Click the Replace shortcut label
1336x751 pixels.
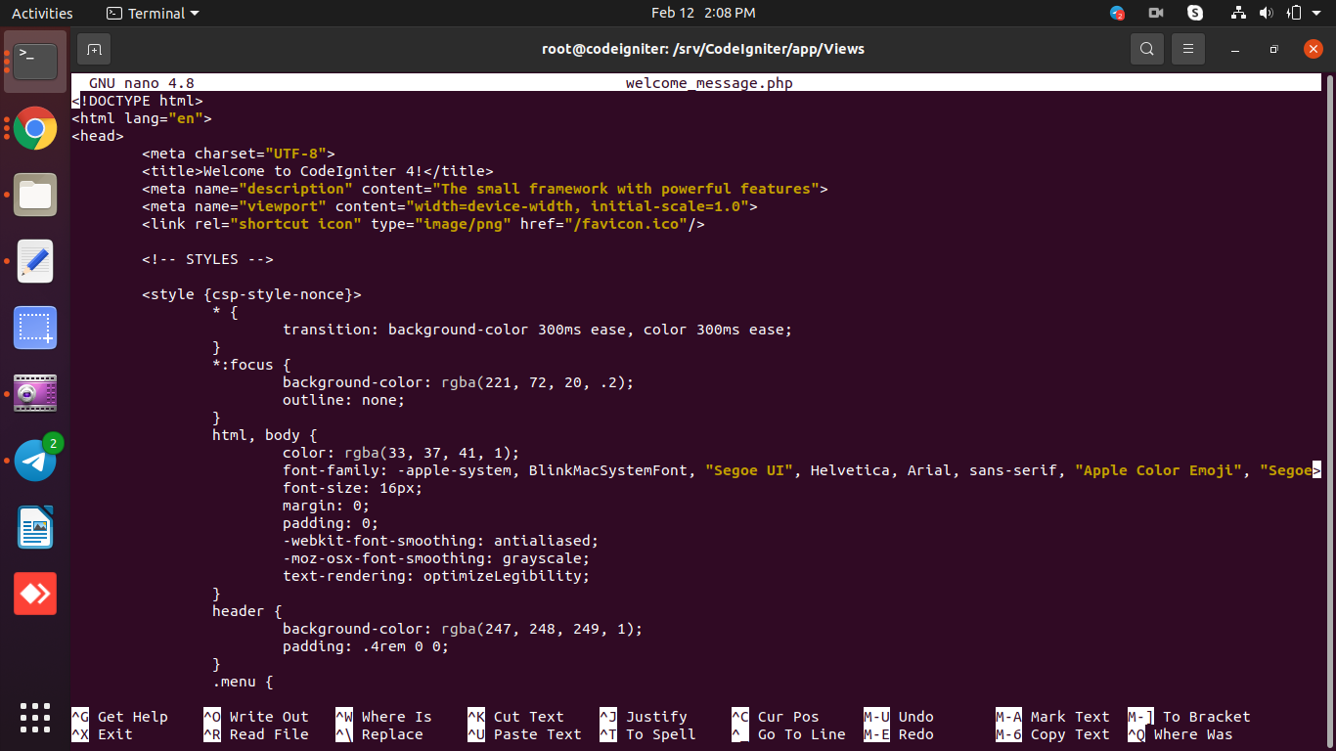[392, 734]
